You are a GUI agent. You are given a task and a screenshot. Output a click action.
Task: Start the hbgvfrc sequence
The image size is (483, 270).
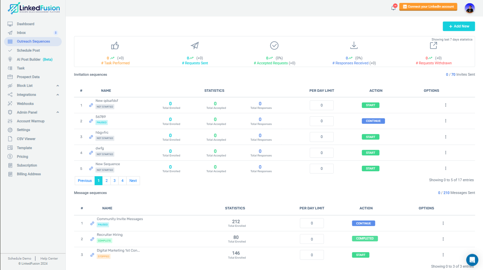pyautogui.click(x=371, y=137)
